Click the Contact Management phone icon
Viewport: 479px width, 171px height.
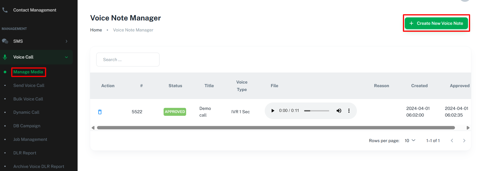point(5,10)
